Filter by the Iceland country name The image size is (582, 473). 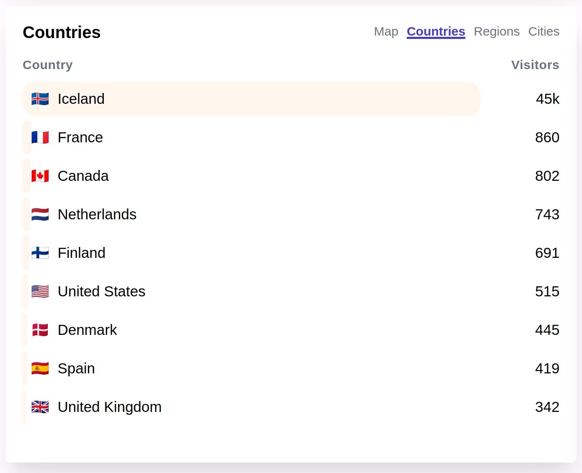[81, 99]
